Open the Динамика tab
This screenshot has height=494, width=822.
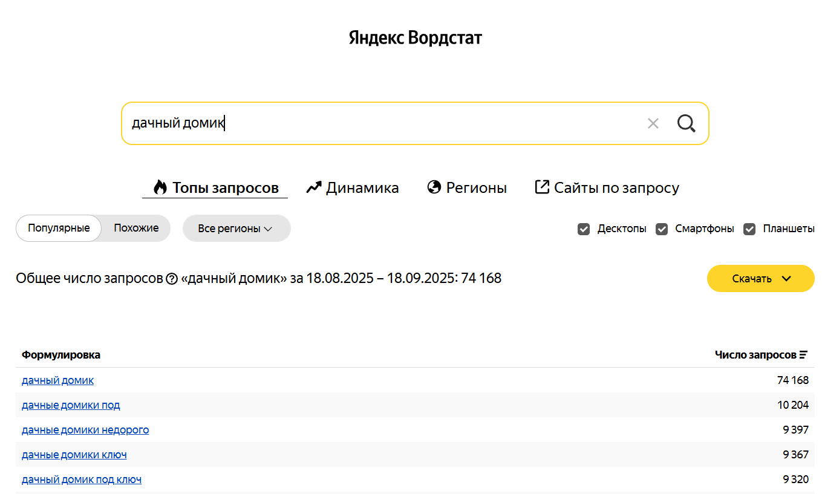coord(362,188)
